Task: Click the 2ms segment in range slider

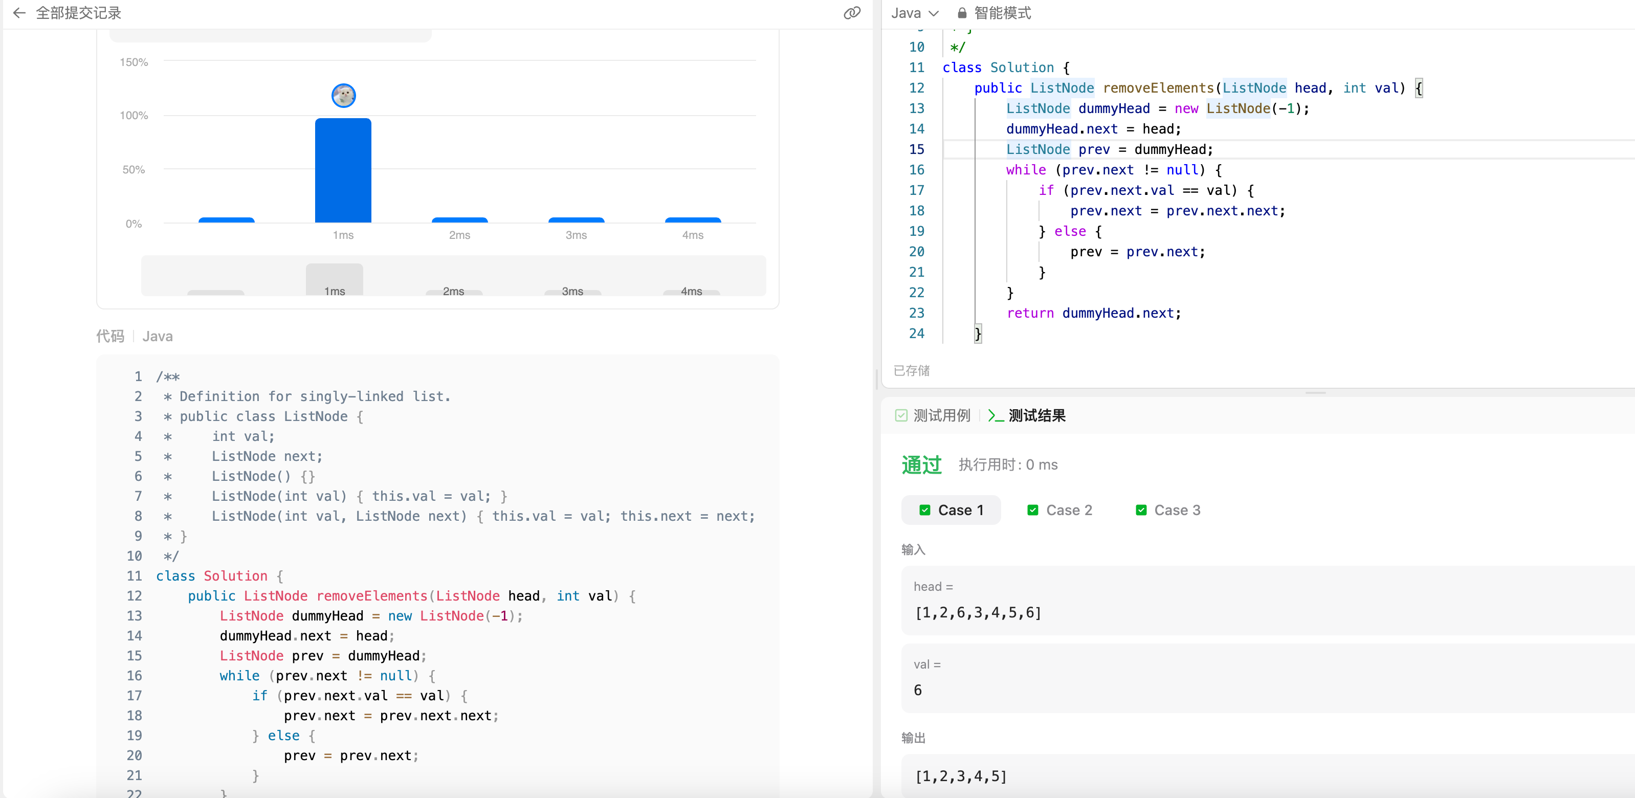Action: click(453, 291)
